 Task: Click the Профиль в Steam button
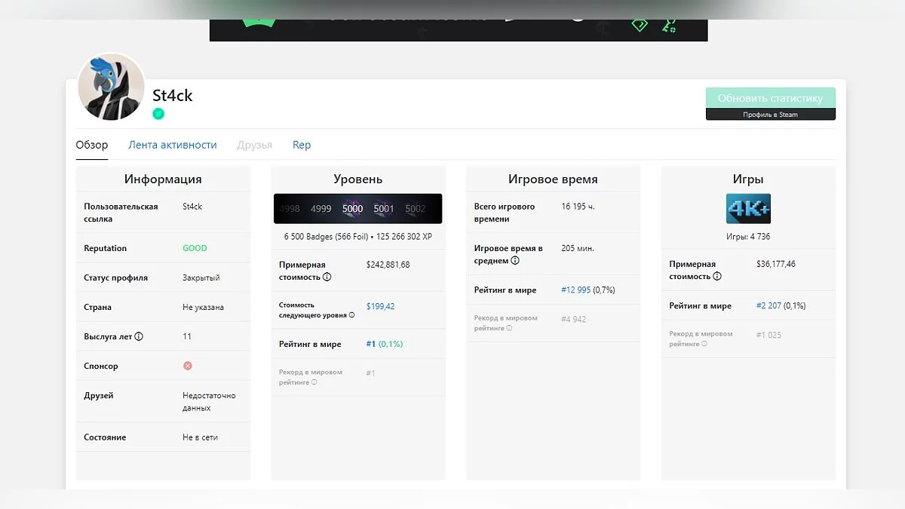pyautogui.click(x=770, y=115)
